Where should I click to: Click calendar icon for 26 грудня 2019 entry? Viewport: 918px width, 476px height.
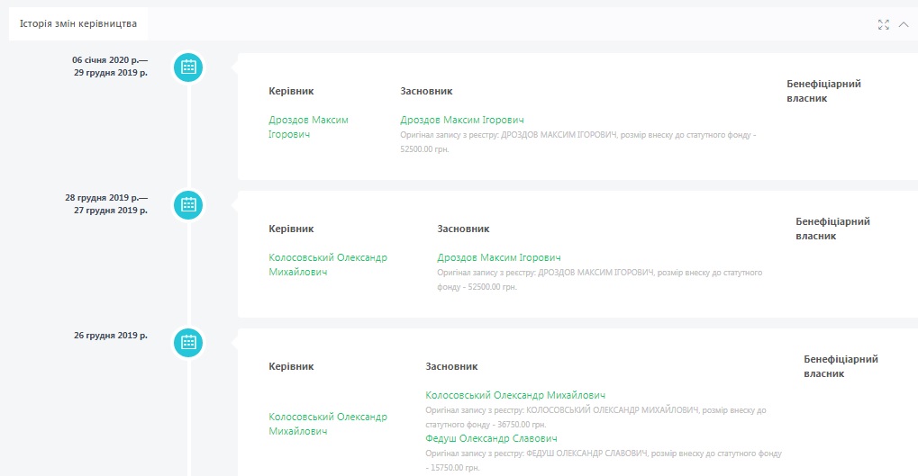click(x=188, y=342)
